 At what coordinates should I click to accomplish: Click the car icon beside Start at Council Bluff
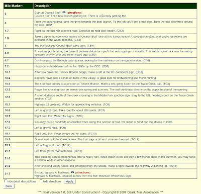point(64,12)
